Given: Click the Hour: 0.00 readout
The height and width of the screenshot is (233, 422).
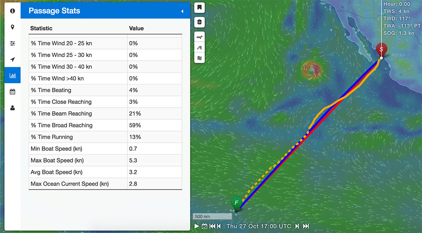Looking at the screenshot, I should point(397,4).
